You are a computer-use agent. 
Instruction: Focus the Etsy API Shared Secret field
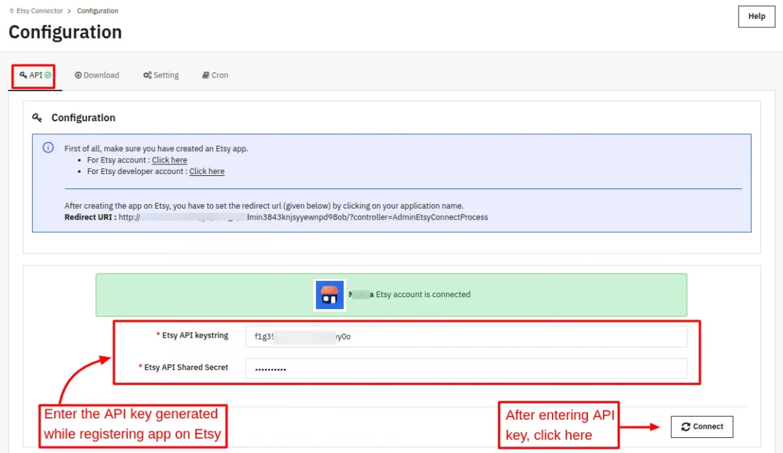click(466, 368)
